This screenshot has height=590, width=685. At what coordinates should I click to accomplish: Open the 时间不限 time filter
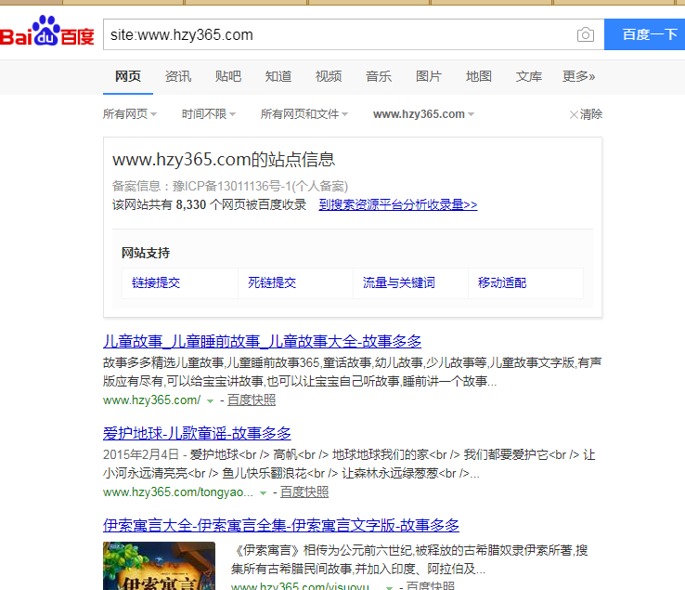tap(209, 114)
